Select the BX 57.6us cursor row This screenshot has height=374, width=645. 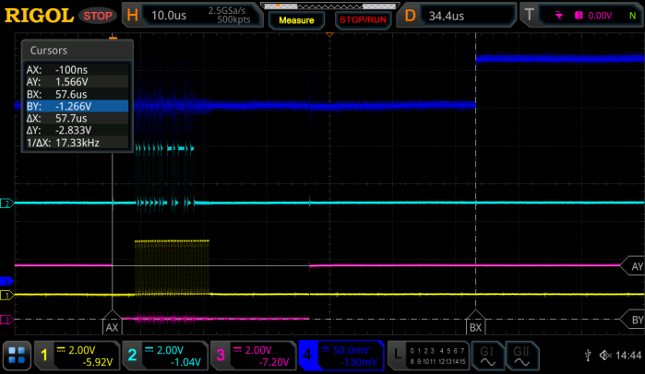(x=77, y=94)
